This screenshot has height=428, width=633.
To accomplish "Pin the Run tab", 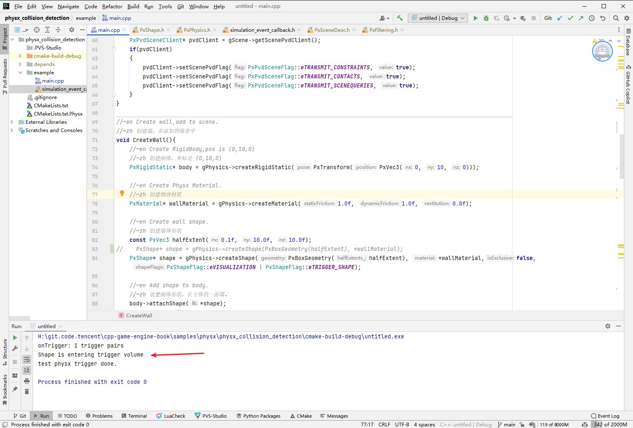I will pyautogui.click(x=15, y=389).
